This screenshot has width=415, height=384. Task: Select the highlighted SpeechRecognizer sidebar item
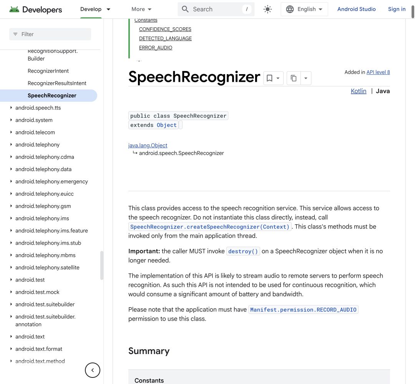pyautogui.click(x=49, y=96)
